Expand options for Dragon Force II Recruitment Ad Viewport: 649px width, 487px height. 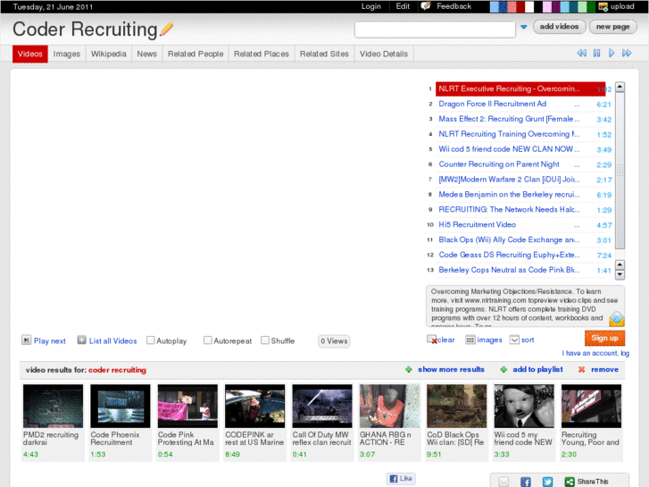click(577, 105)
